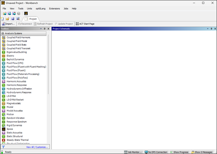Click No DPS Connection status button
The width and height of the screenshot is (217, 154).
pos(156,152)
